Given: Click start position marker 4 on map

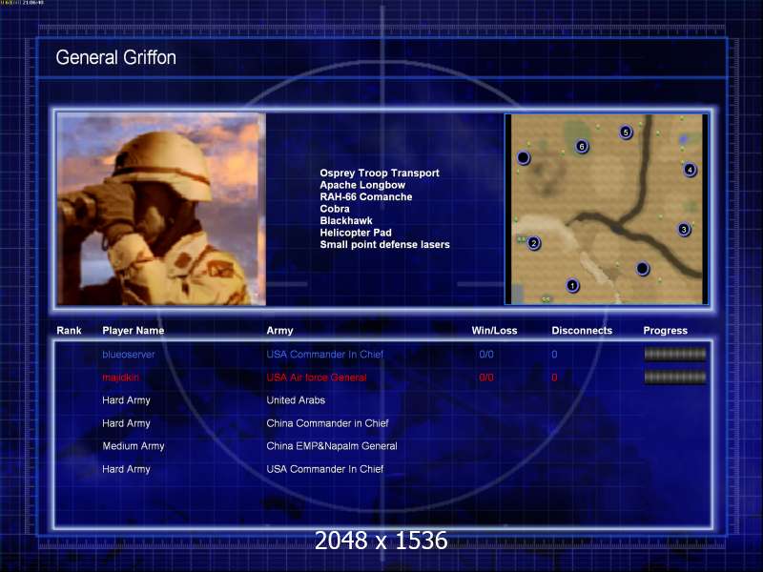Looking at the screenshot, I should (690, 170).
